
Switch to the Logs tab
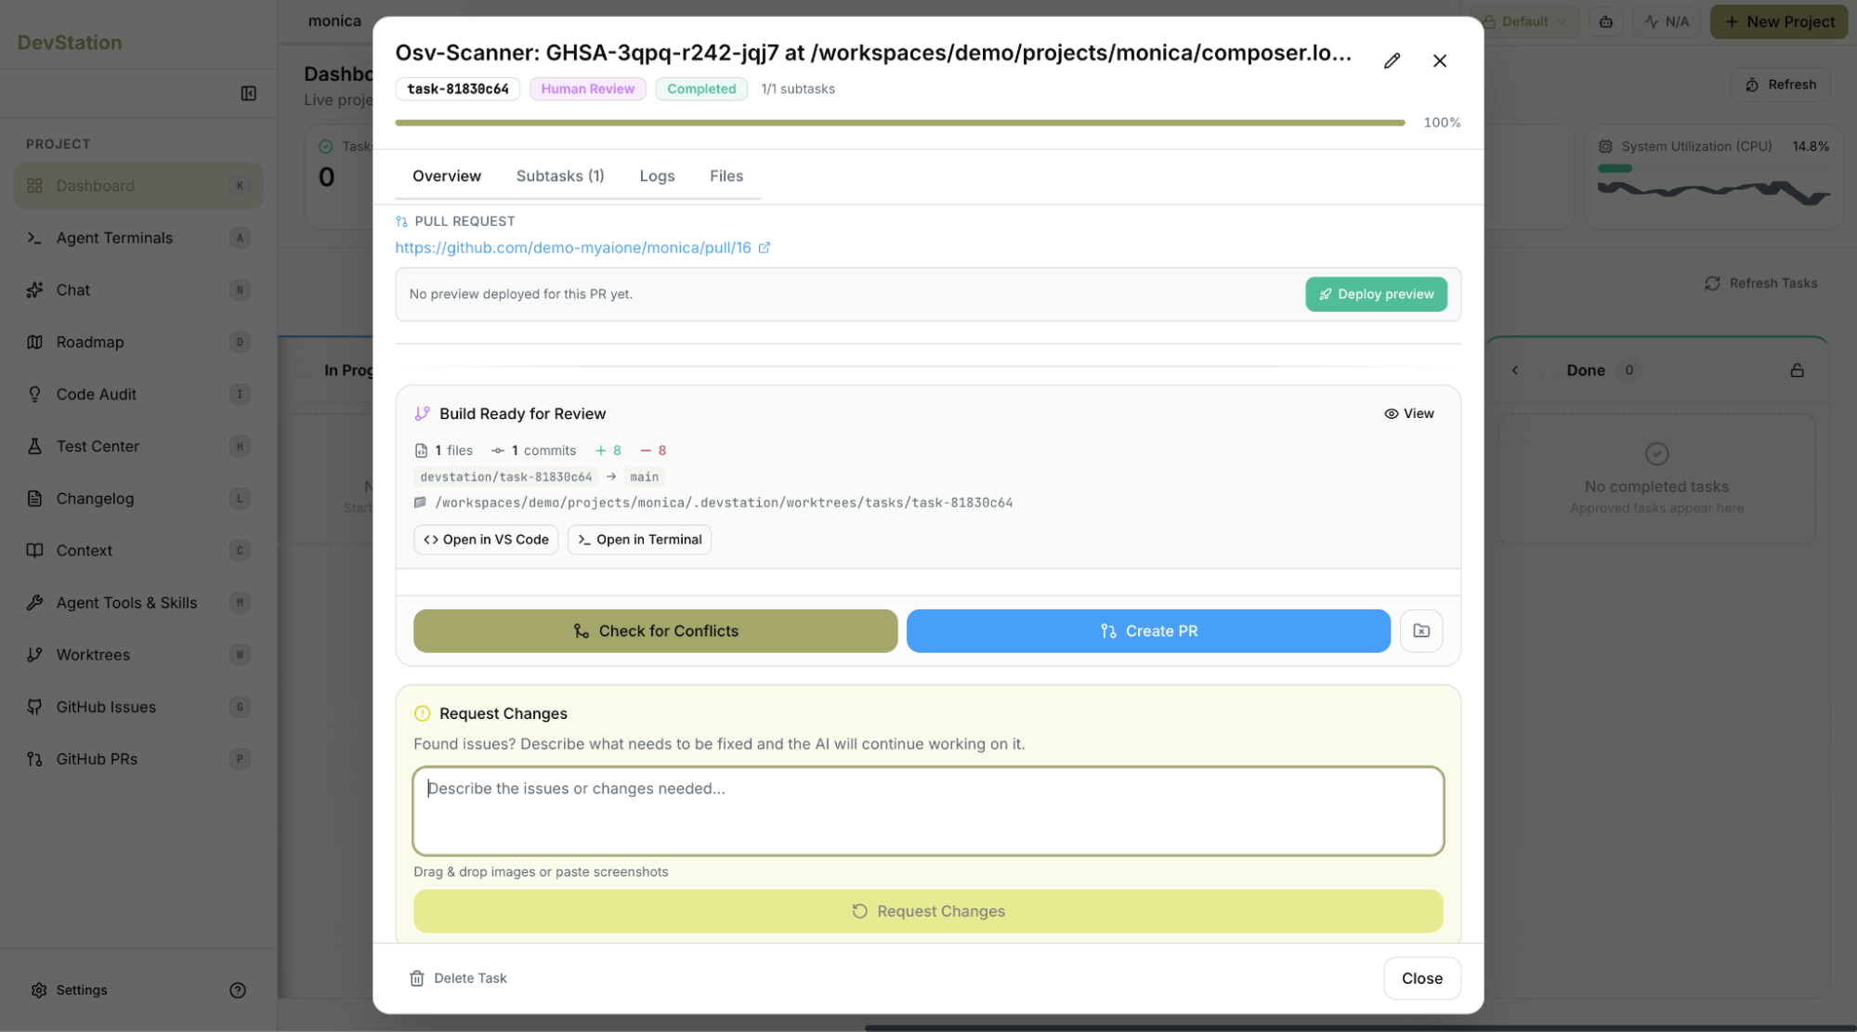(x=657, y=176)
